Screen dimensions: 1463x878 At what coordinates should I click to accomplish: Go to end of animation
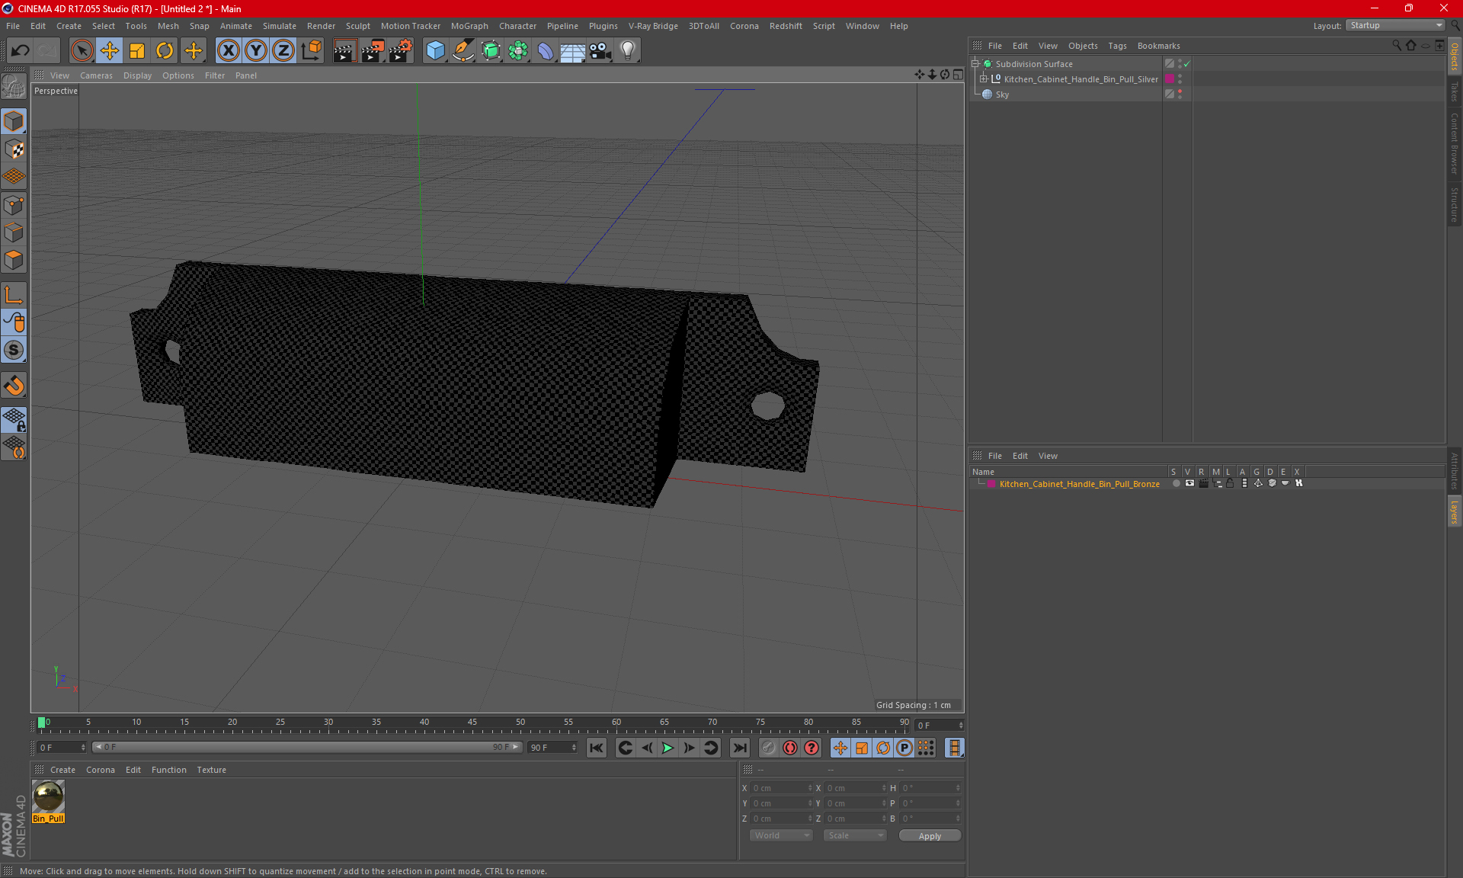(x=739, y=748)
